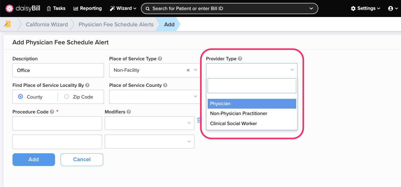Clear the Non-Facility selection with the x icon

click(188, 70)
